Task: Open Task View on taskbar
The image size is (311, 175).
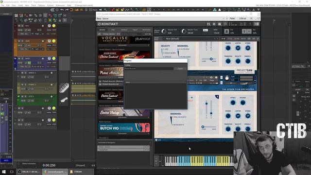Action: click(x=12, y=172)
